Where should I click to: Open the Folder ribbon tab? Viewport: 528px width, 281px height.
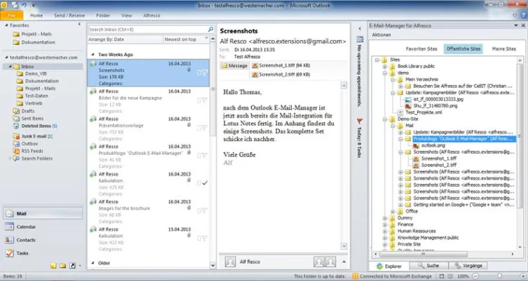pos(103,15)
